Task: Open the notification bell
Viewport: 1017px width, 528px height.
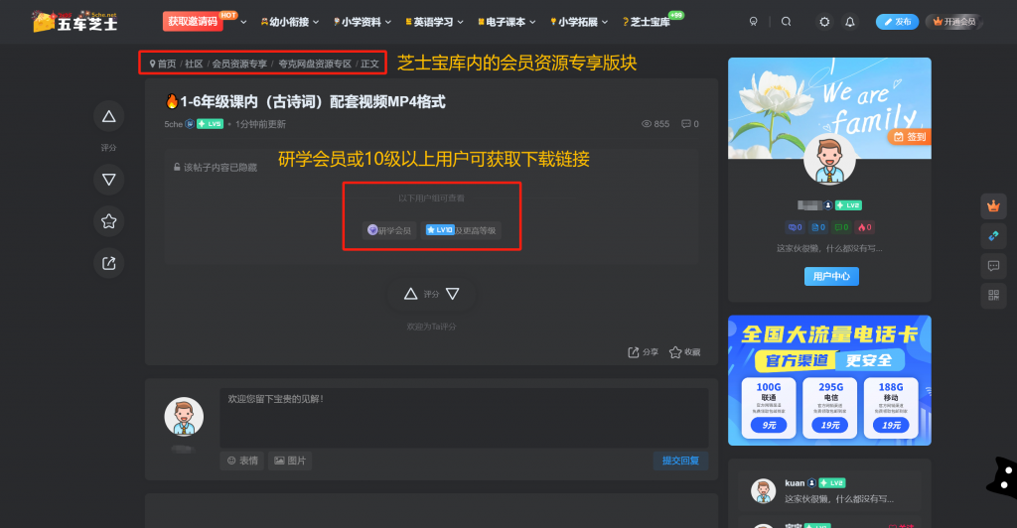Action: coord(850,21)
